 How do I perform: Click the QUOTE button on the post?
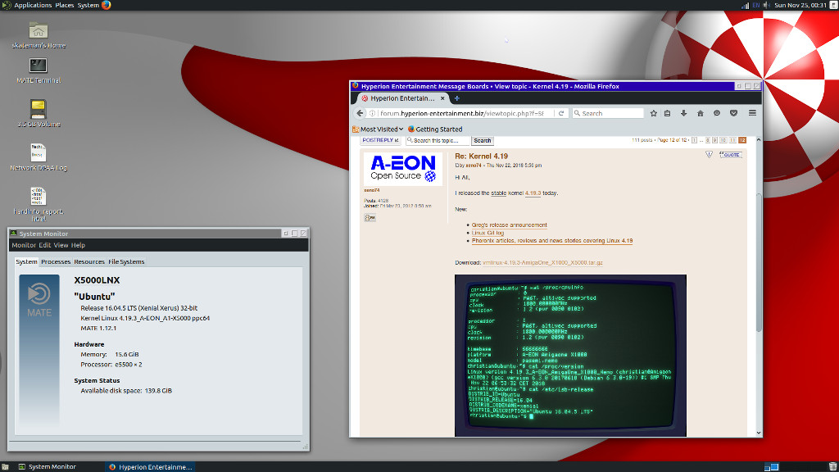coord(731,155)
